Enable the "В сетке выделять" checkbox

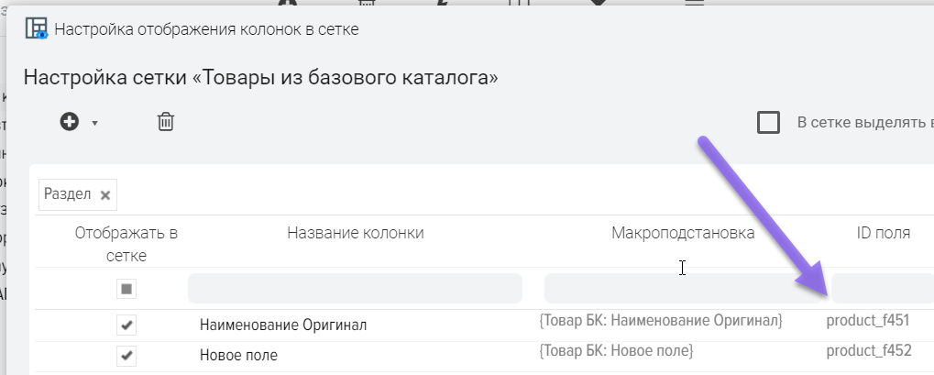click(x=768, y=123)
